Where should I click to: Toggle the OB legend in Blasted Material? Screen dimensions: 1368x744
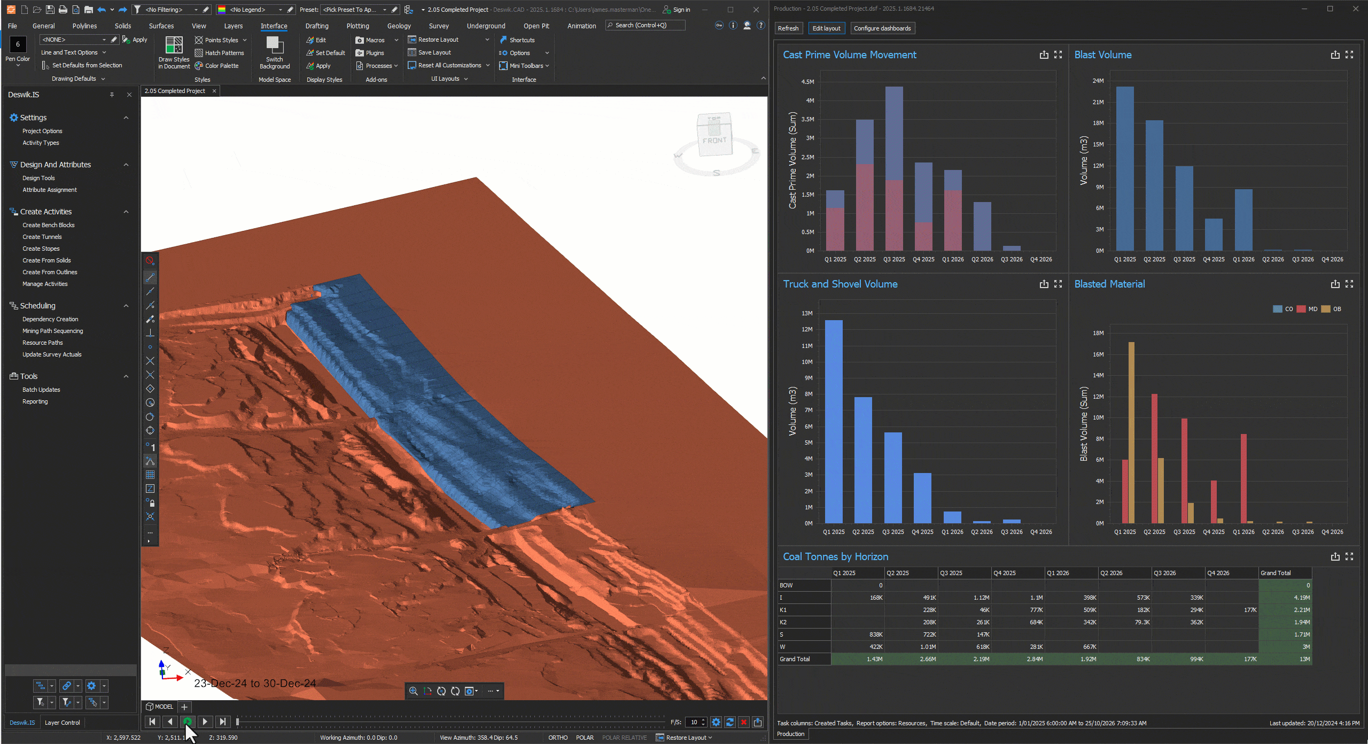pyautogui.click(x=1331, y=309)
